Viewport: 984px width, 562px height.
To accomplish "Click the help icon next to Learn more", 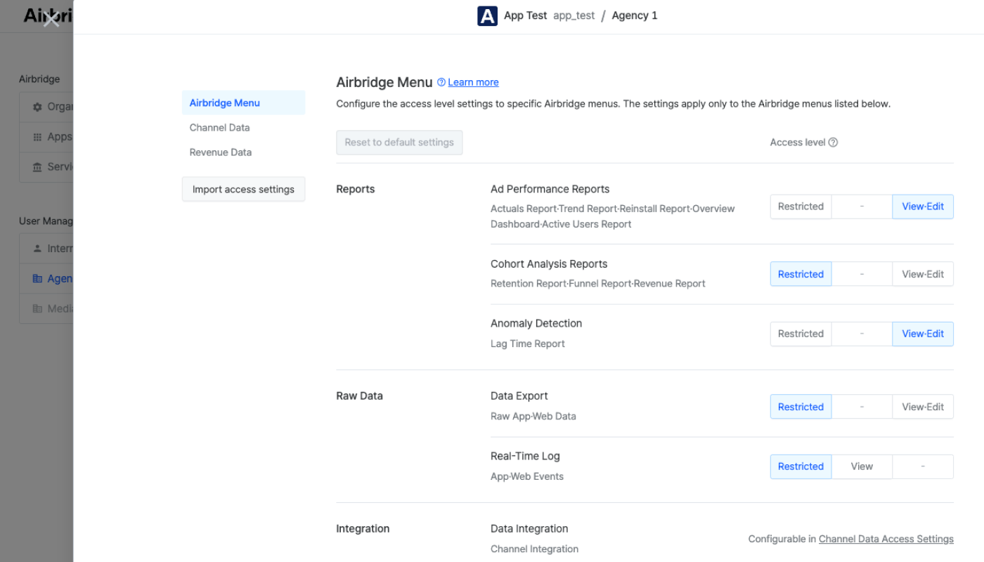I will click(x=441, y=82).
